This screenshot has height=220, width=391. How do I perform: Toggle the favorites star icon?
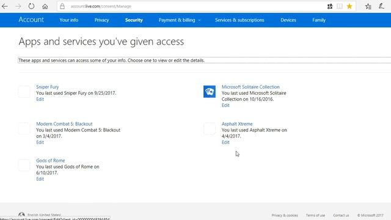[x=349, y=6]
